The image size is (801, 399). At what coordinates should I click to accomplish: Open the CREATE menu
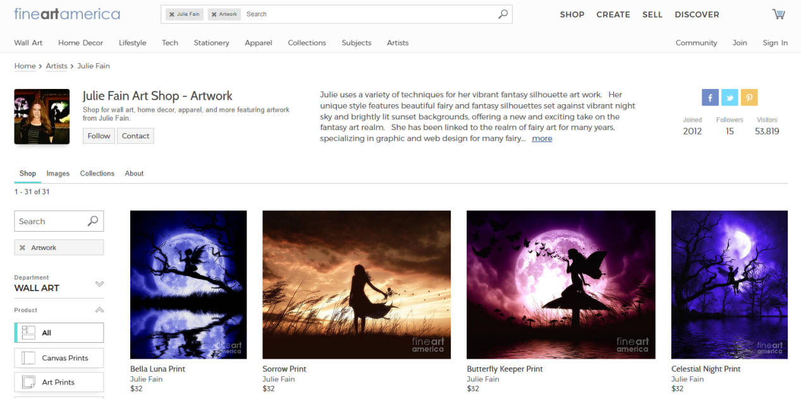[x=613, y=15]
